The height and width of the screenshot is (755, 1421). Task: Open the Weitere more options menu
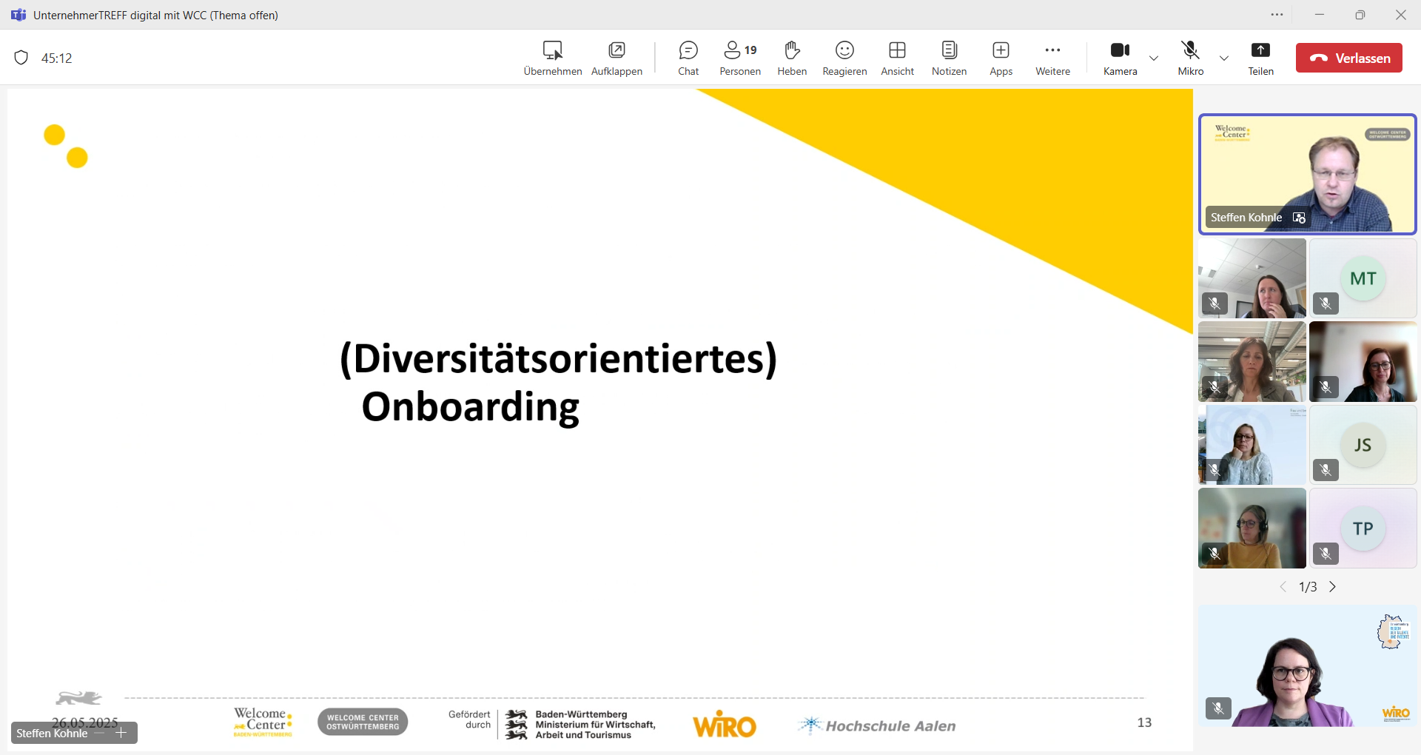(x=1052, y=58)
